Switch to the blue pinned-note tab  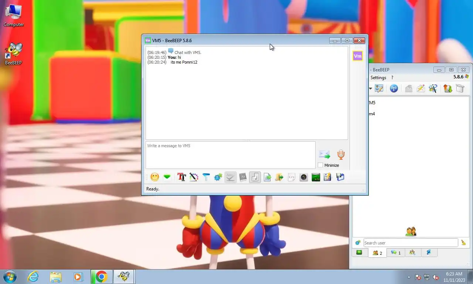click(x=429, y=253)
